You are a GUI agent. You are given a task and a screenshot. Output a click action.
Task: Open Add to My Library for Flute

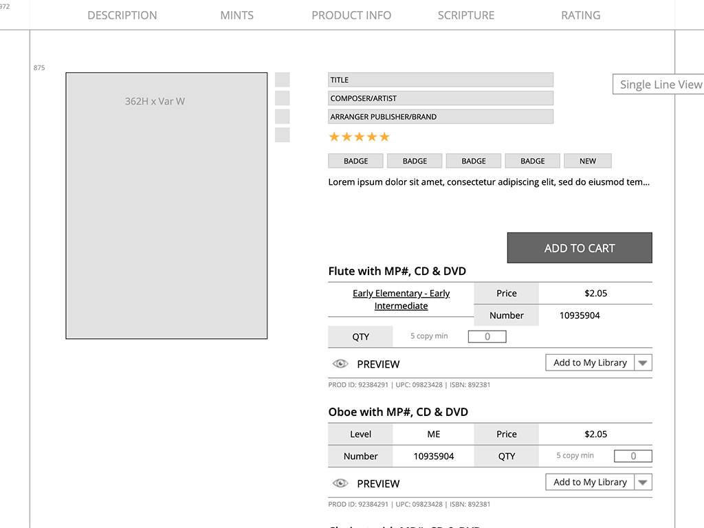coord(590,363)
